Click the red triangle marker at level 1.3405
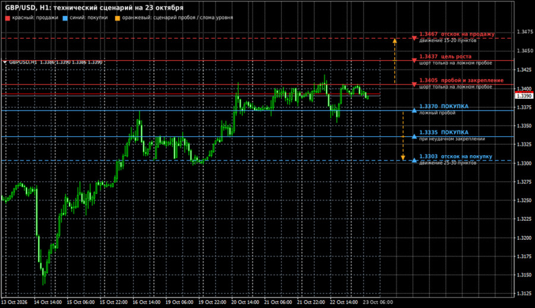The image size is (535, 308). 414,84
